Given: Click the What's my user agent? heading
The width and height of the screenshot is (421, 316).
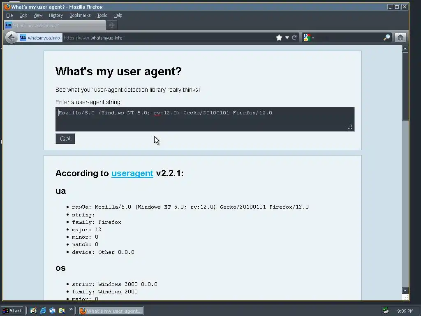Looking at the screenshot, I should [x=118, y=72].
